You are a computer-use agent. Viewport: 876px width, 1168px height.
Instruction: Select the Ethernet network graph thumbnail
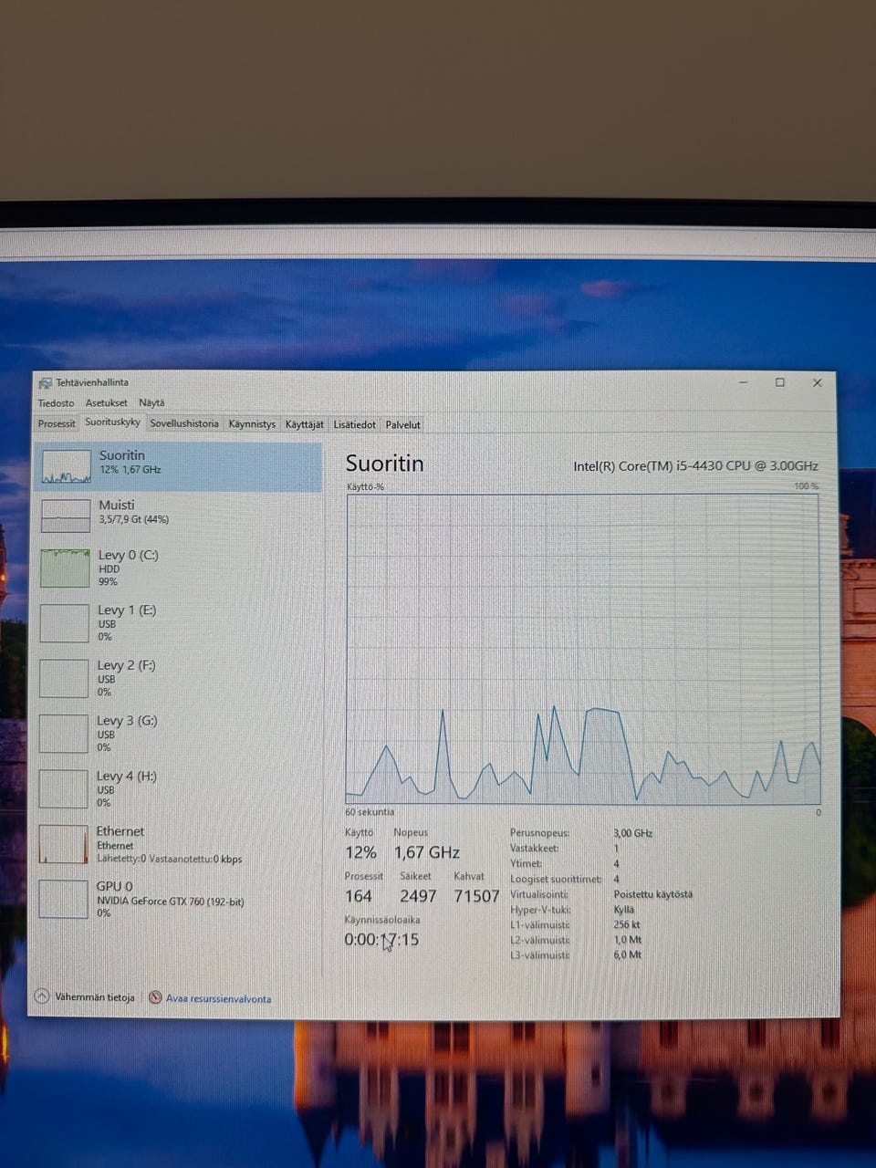coord(64,844)
